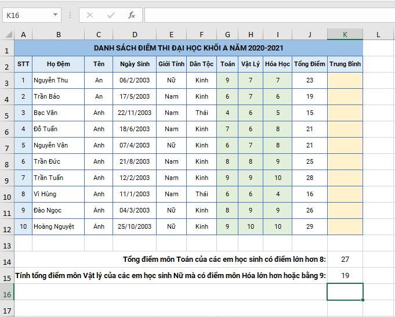
Task: Select column J header
Action: point(310,35)
